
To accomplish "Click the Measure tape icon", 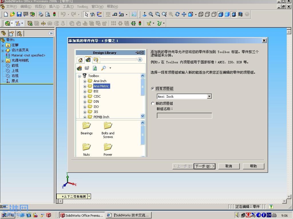I will 115,14.
